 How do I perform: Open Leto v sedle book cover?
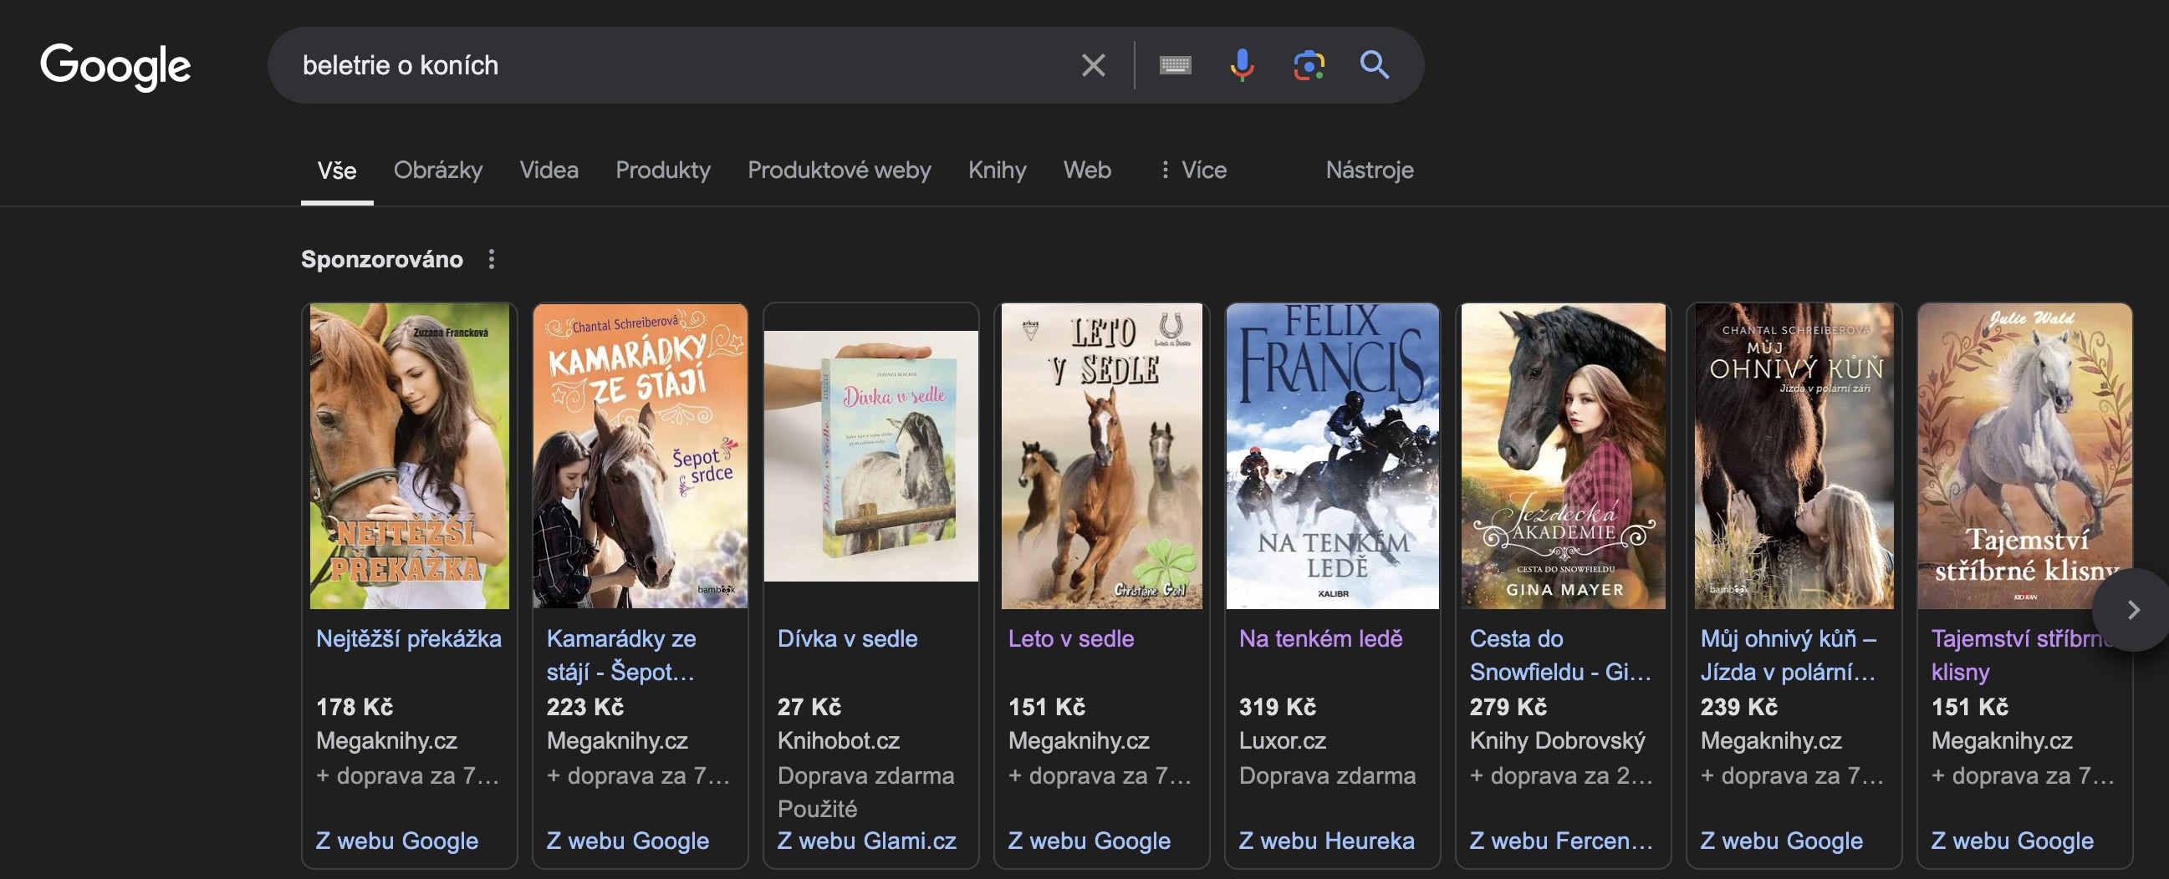click(x=1101, y=456)
